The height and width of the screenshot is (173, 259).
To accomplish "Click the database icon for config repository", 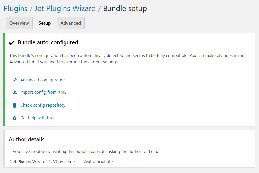I will [x=15, y=105].
